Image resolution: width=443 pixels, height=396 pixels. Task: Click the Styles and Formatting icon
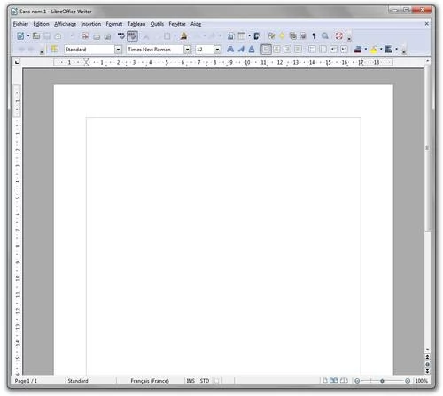pos(55,50)
